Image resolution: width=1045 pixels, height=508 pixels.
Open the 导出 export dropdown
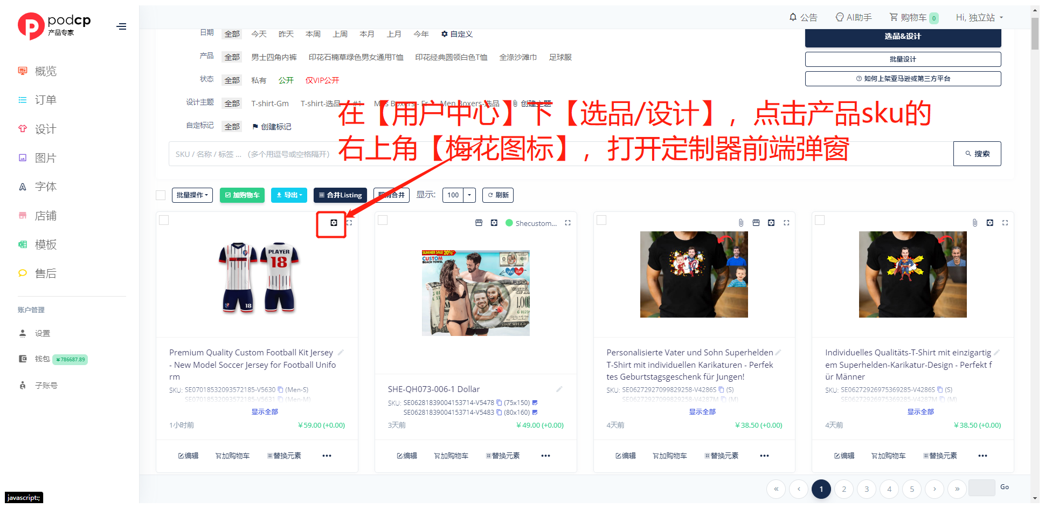pos(289,195)
